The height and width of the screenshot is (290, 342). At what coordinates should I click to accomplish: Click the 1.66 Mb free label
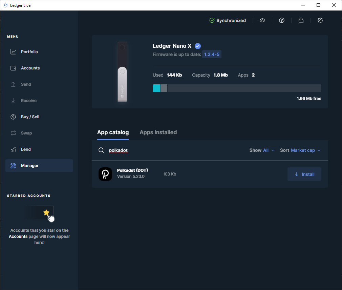pyautogui.click(x=309, y=98)
